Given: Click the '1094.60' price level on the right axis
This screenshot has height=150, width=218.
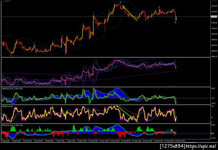Looking at the screenshot, I should tap(214, 40).
